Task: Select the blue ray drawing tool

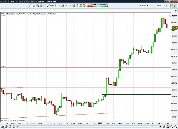Action: [x=67, y=6]
